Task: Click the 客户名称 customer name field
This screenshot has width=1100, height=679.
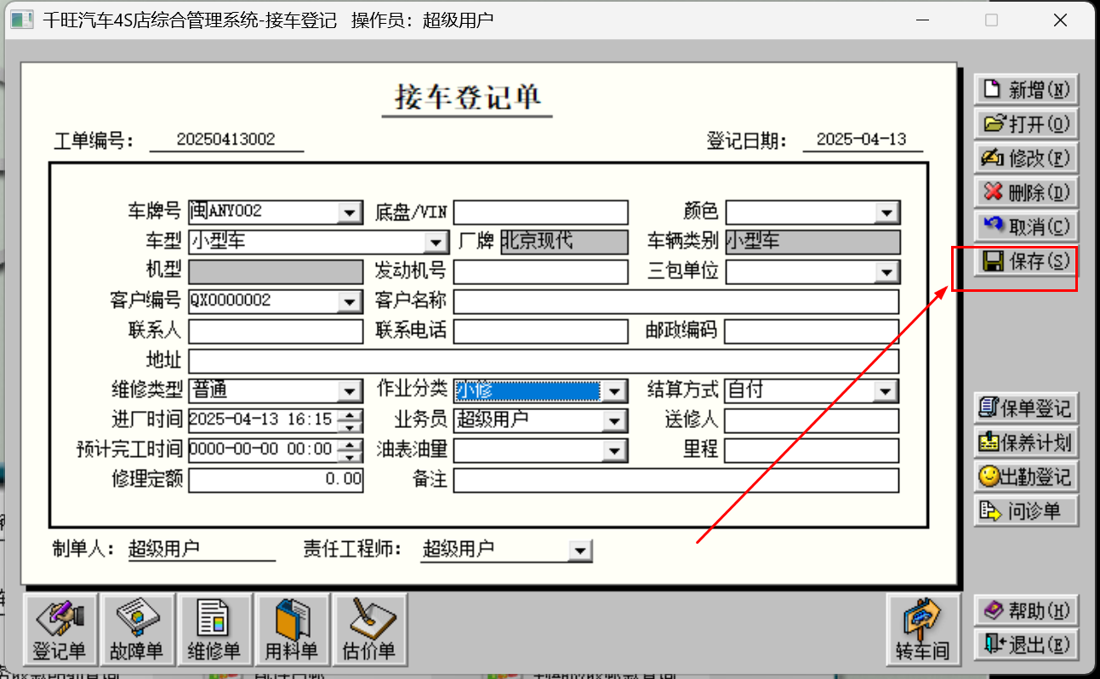Action: point(676,301)
